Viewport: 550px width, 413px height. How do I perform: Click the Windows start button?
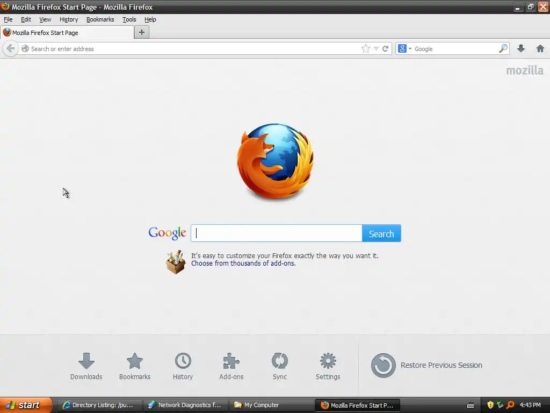26,405
